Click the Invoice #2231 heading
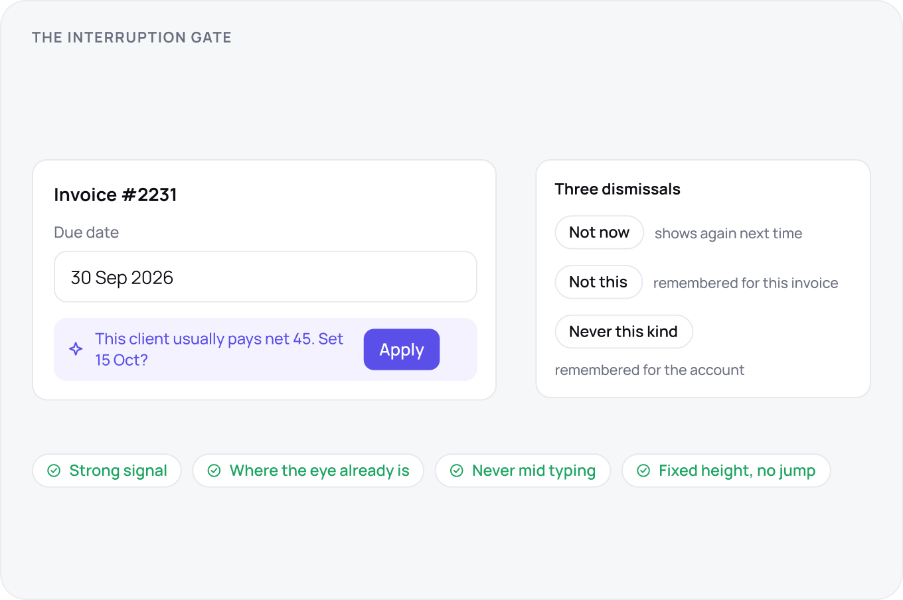The image size is (903, 600). (116, 194)
